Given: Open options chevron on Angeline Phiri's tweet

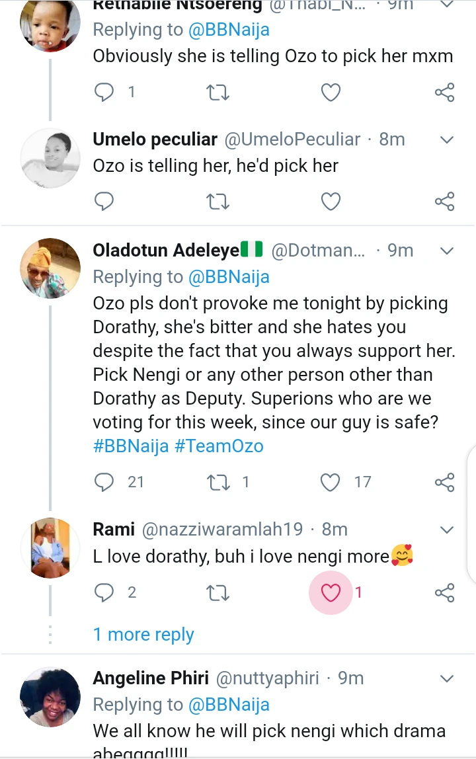Looking at the screenshot, I should pos(447,679).
